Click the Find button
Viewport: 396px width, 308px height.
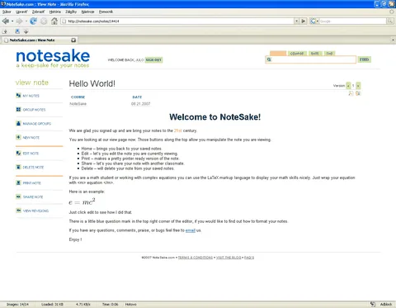(364, 59)
